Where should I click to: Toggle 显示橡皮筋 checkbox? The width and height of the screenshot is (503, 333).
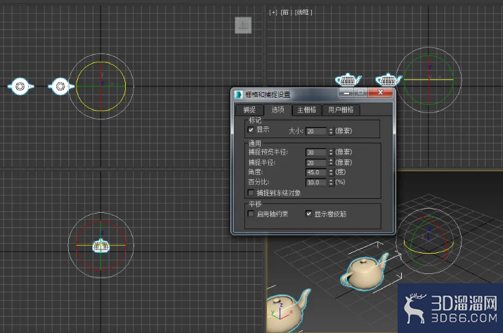(308, 214)
